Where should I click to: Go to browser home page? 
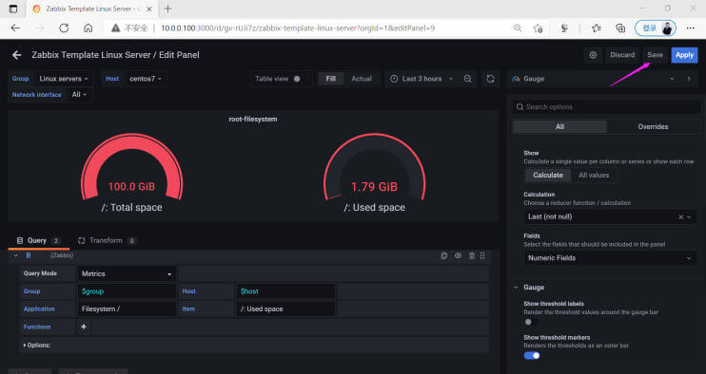tap(88, 28)
